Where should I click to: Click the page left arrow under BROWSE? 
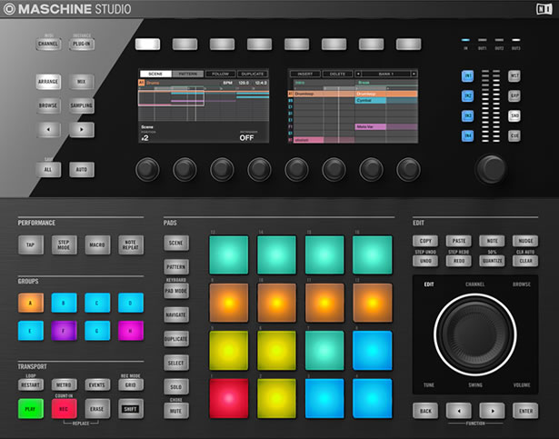click(x=48, y=129)
